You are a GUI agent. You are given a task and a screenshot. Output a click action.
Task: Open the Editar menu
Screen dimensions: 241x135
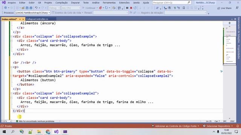22,3
